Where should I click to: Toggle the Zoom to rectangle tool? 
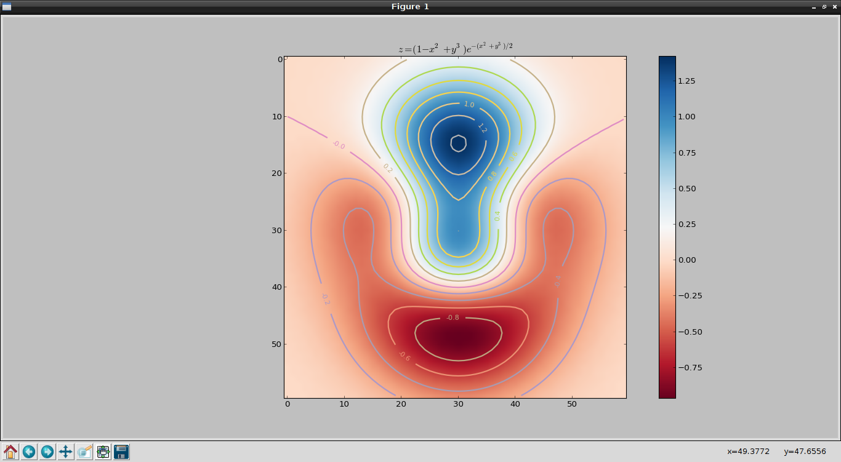click(x=84, y=452)
